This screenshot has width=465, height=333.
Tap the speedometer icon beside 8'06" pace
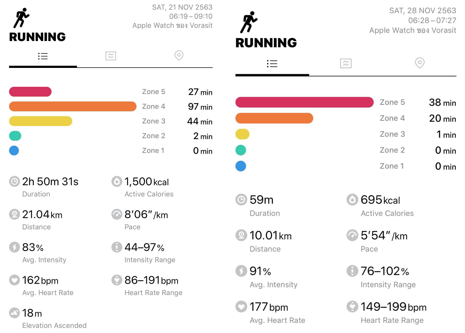pos(117,215)
